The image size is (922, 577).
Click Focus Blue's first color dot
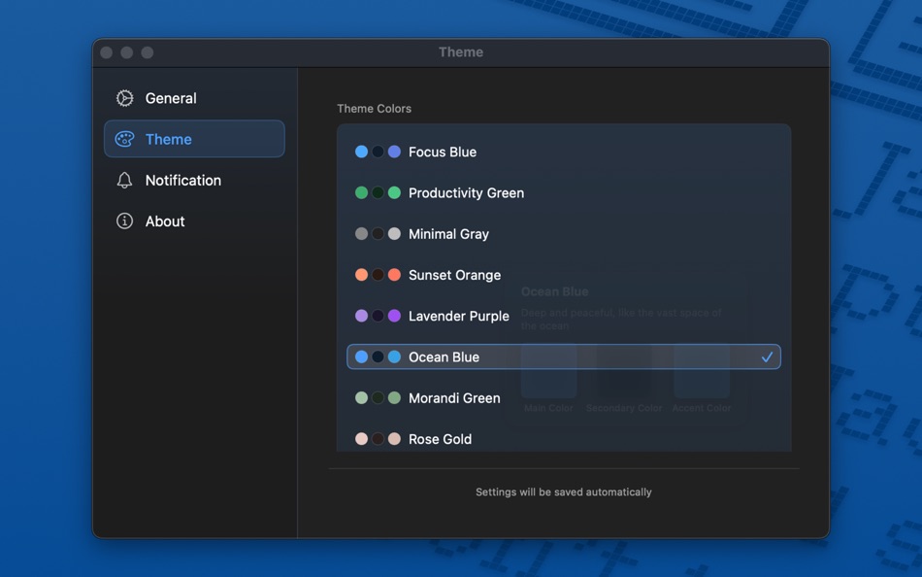coord(362,152)
